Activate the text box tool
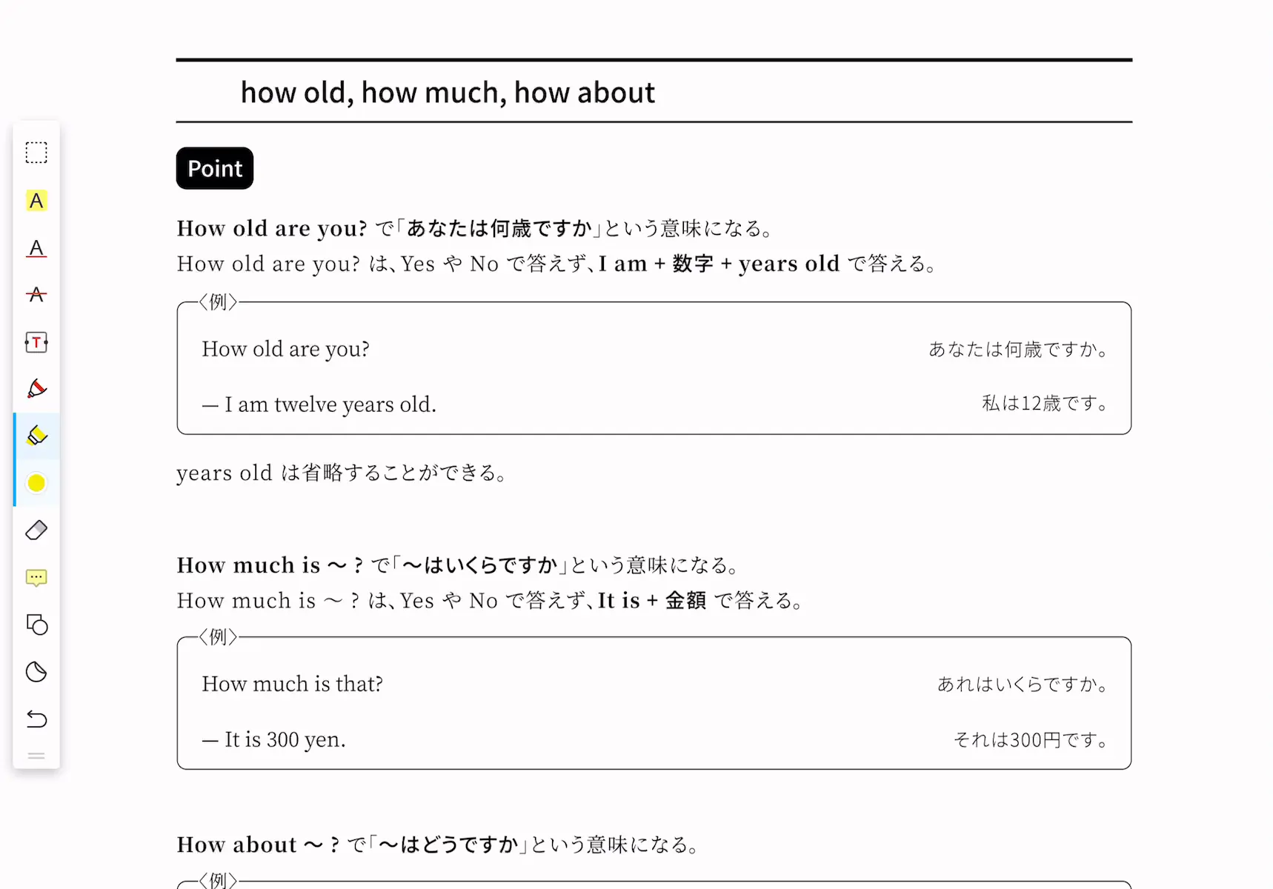 click(x=36, y=342)
